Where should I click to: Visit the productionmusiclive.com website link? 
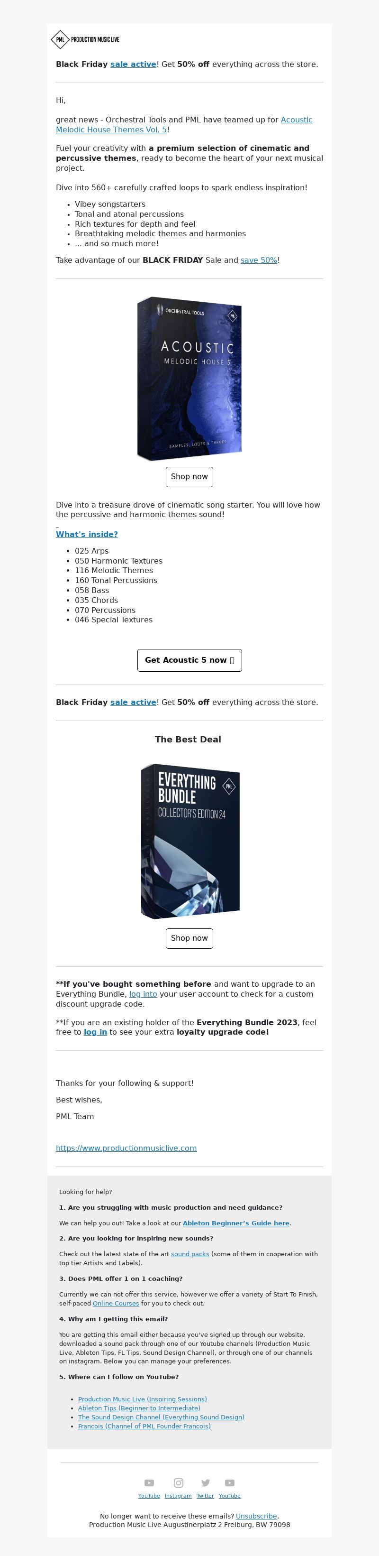pos(126,1148)
